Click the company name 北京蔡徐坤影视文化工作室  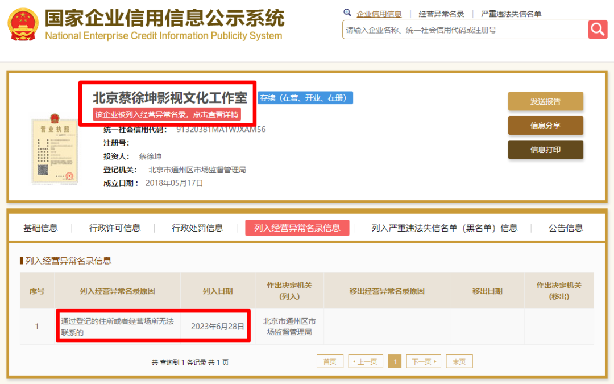tap(170, 97)
